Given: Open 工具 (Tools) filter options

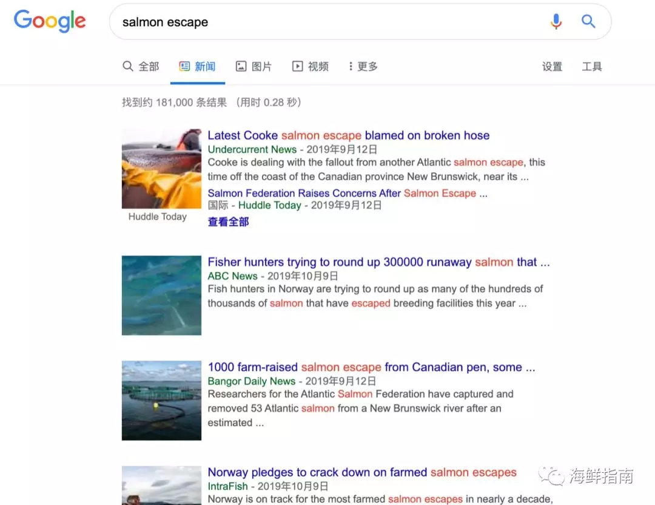Looking at the screenshot, I should [x=591, y=67].
